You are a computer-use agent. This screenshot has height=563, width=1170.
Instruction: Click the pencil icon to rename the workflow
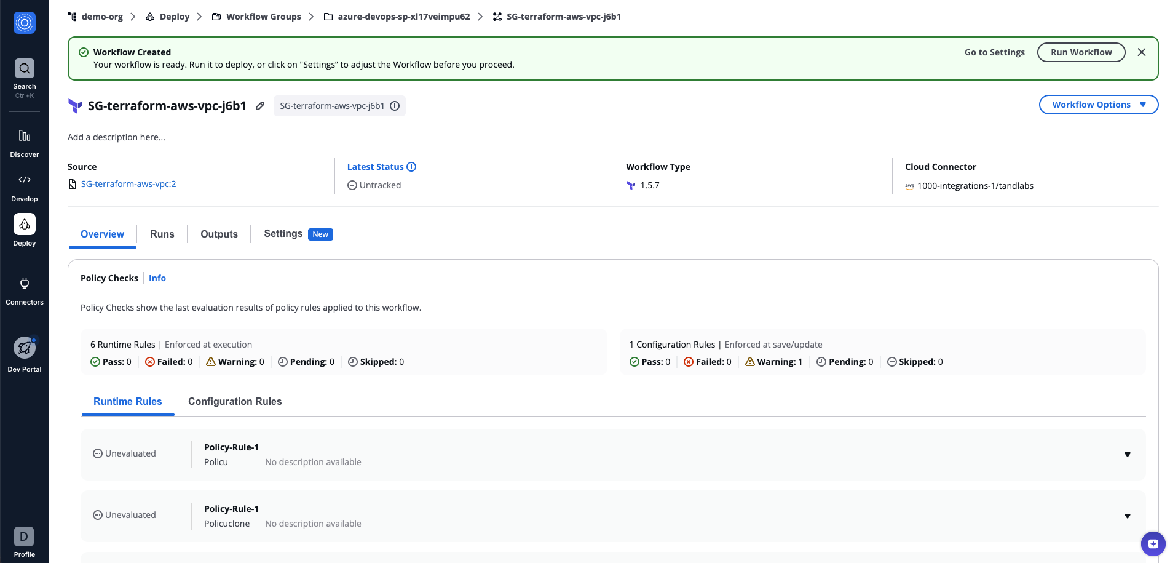click(x=260, y=106)
